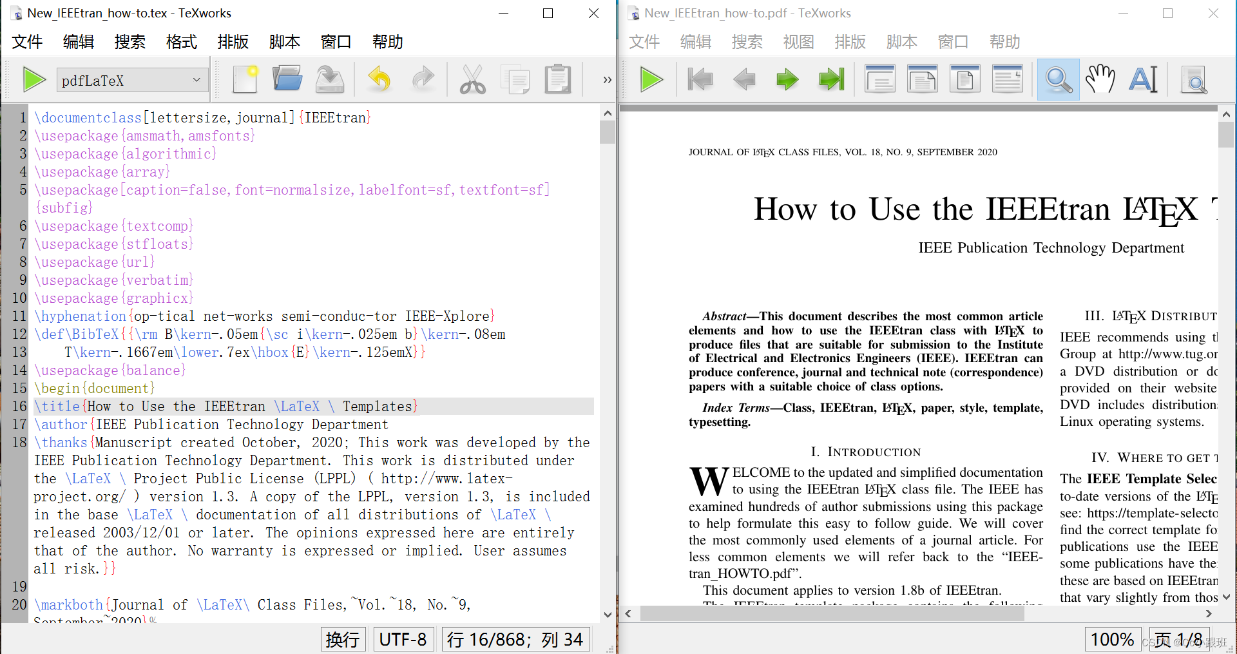The image size is (1237, 654).
Task: Click the Copy icon in editor toolbar
Action: (515, 80)
